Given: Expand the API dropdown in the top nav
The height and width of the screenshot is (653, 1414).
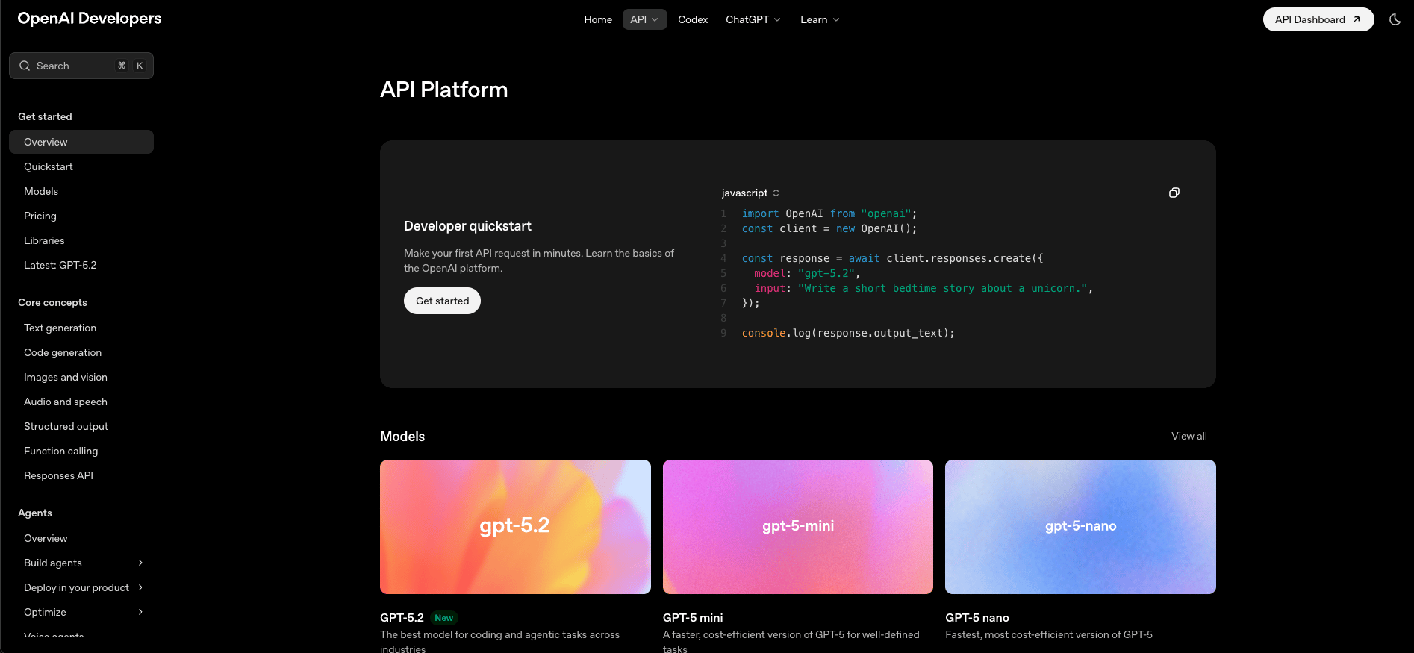Looking at the screenshot, I should click(x=644, y=19).
